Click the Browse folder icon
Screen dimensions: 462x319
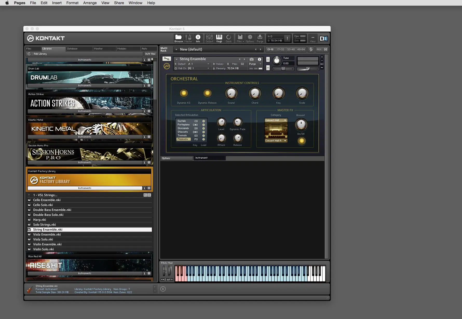pos(178,38)
